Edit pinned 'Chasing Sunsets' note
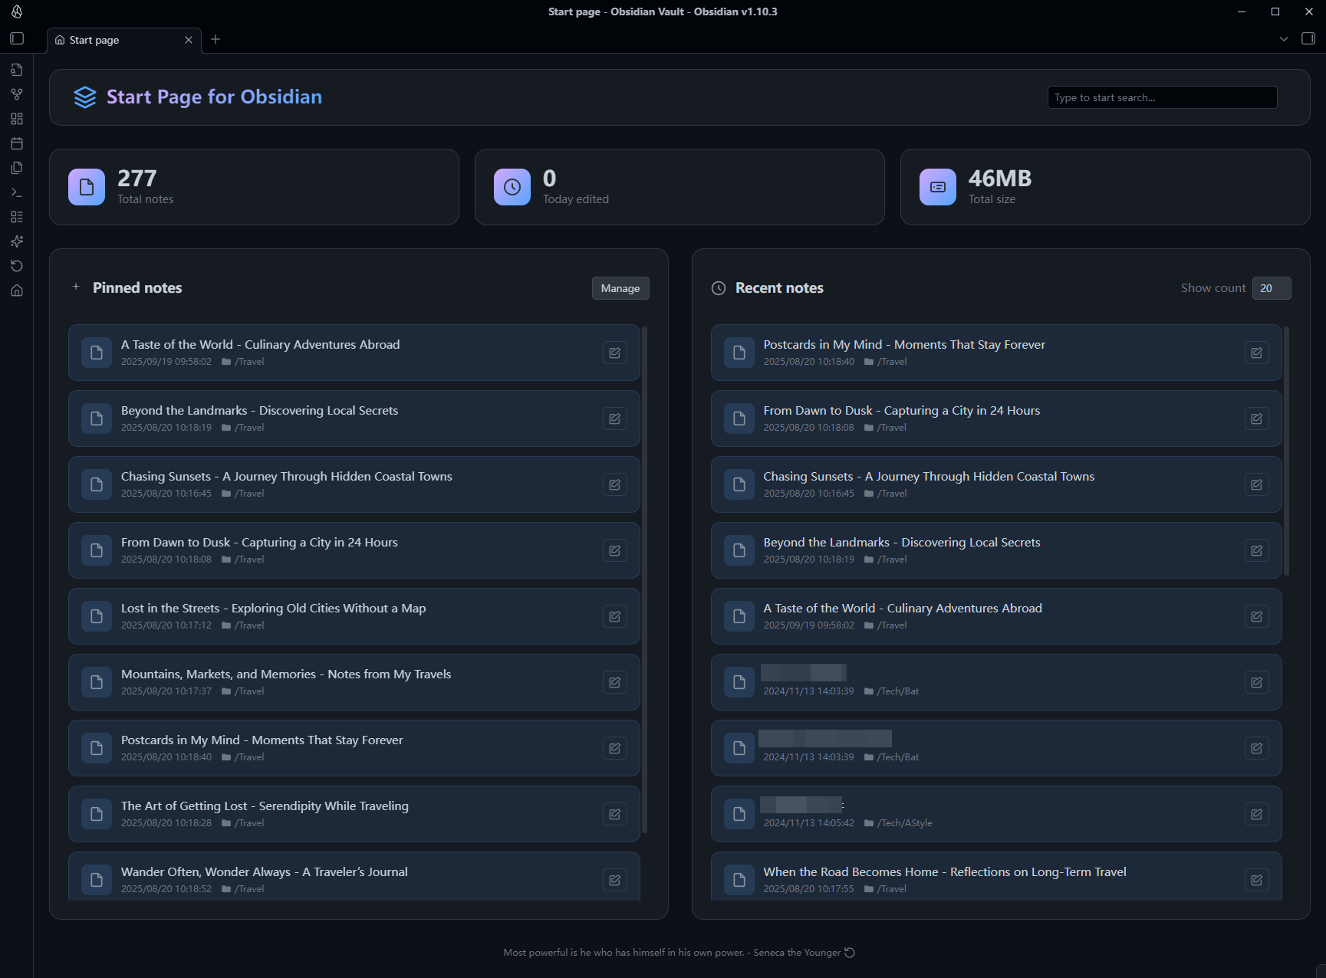1326x978 pixels. [x=614, y=484]
